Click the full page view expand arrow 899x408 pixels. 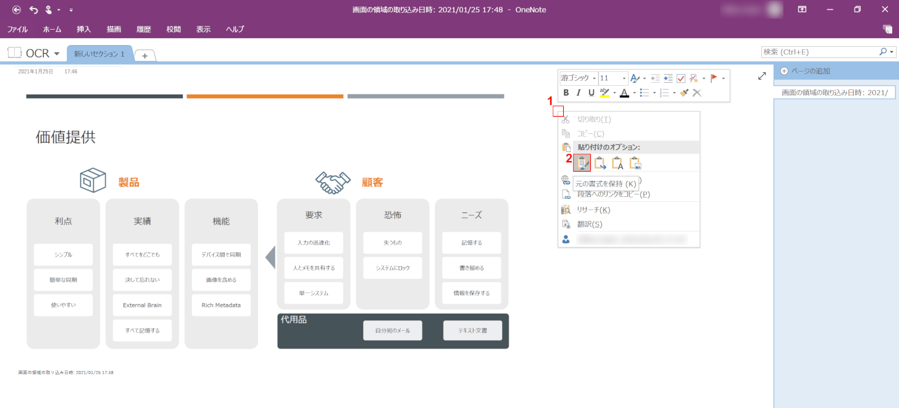pos(762,76)
